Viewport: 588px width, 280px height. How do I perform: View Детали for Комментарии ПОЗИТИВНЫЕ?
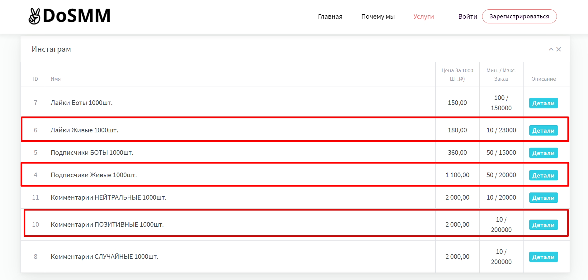pos(543,225)
